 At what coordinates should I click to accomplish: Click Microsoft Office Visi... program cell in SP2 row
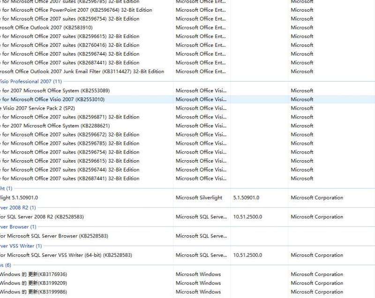pos(201,108)
